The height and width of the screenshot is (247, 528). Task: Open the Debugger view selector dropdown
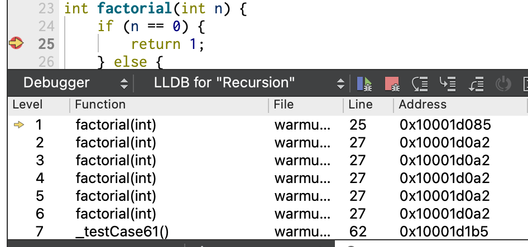pos(75,83)
